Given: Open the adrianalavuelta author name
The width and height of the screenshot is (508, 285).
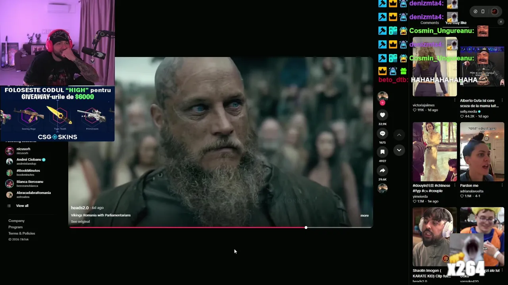Looking at the screenshot, I should [471, 191].
